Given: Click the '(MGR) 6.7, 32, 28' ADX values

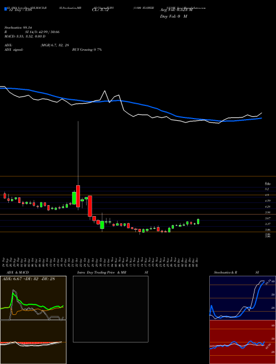Looking at the screenshot, I should (x=55, y=45).
